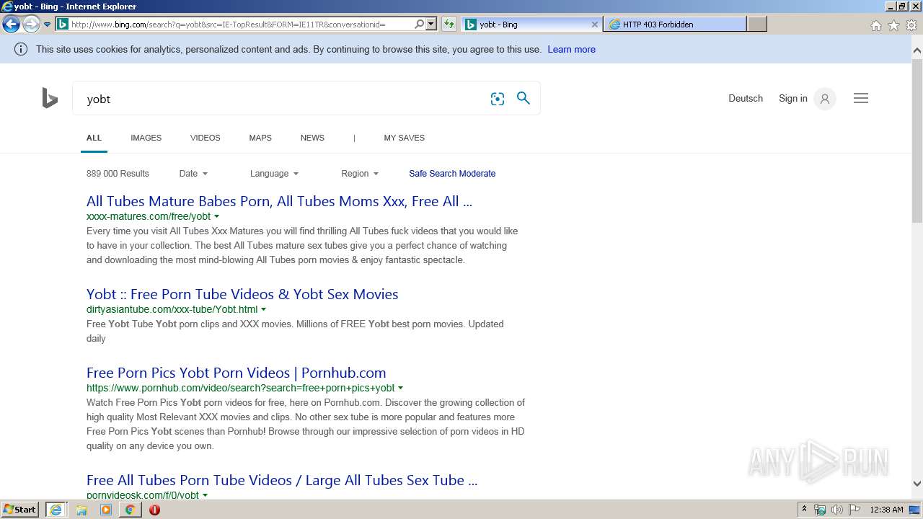Expand arrow next to xxxx-matures.com URL

click(x=216, y=216)
